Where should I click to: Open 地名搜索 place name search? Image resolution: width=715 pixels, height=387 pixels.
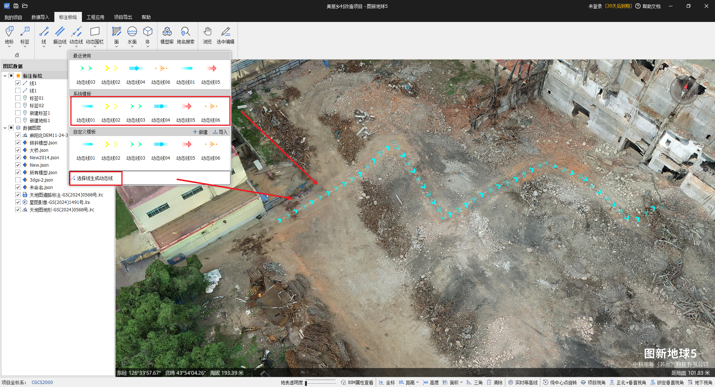pos(185,35)
